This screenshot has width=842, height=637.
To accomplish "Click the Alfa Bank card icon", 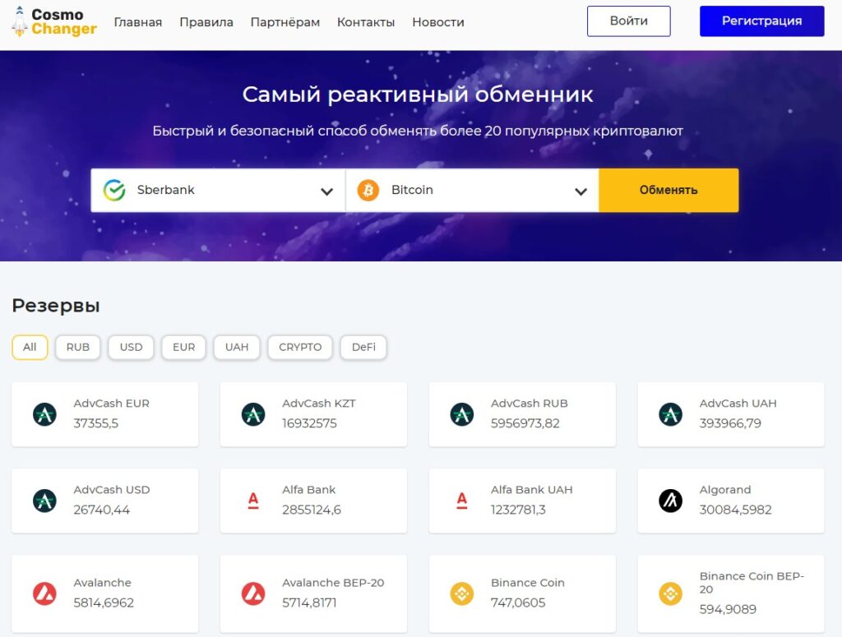I will click(253, 501).
